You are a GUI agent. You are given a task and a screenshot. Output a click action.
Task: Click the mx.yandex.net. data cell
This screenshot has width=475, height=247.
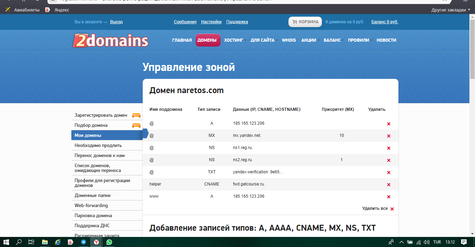[247, 135]
